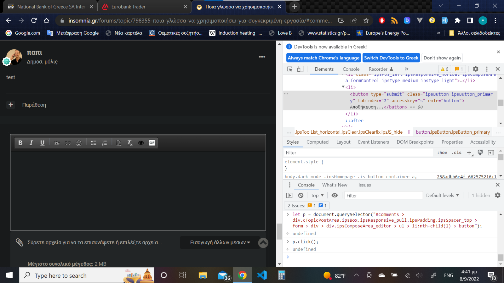Click the Παράθεση quote link

click(x=34, y=105)
